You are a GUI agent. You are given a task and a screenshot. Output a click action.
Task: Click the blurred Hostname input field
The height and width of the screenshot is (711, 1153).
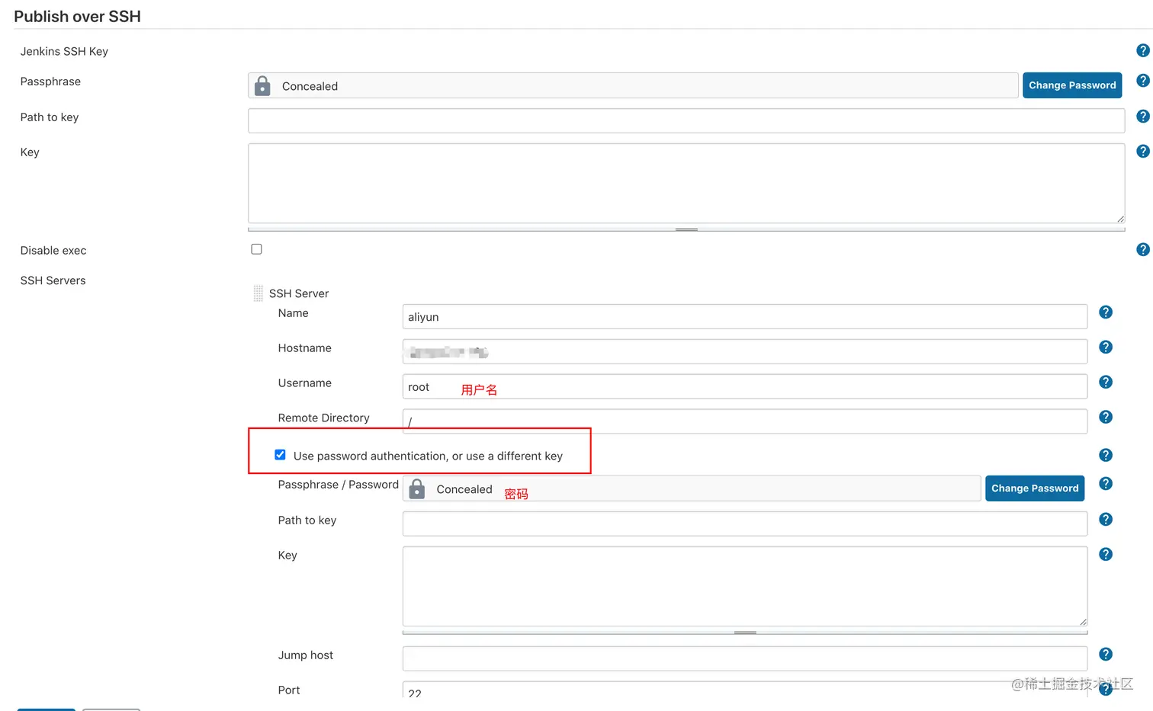click(x=745, y=351)
